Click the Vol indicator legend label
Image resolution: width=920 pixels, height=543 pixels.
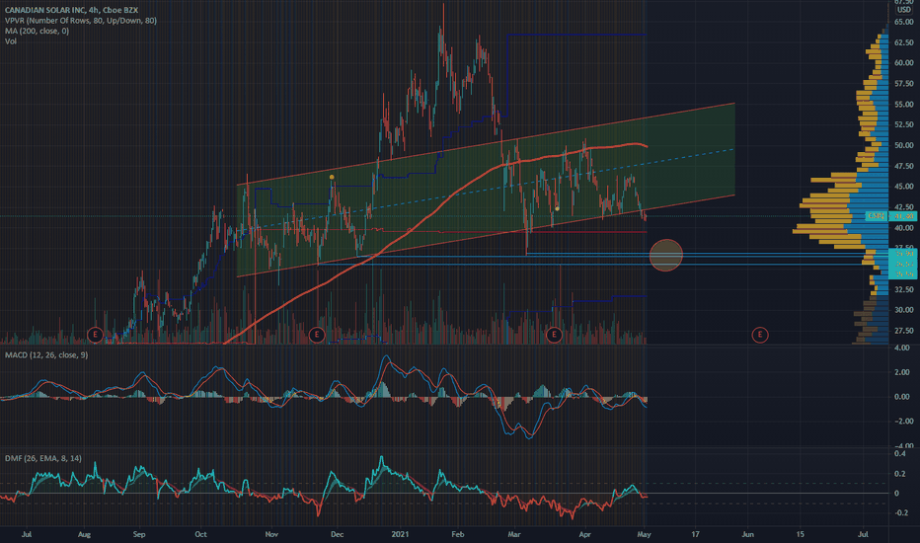11,41
